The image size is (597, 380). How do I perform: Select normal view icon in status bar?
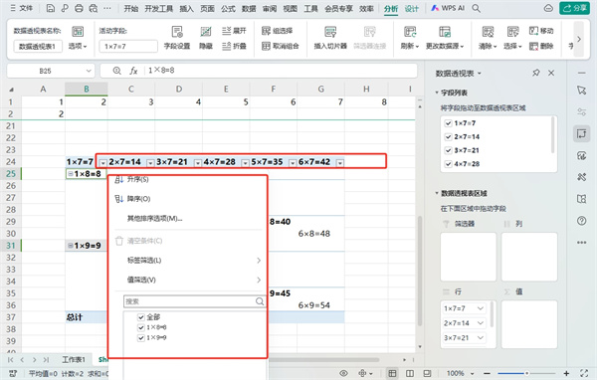[x=392, y=373]
